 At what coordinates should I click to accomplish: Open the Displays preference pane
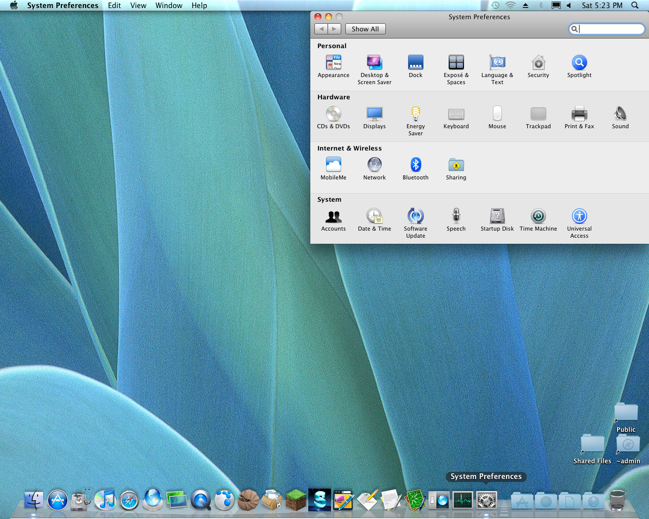point(374,118)
